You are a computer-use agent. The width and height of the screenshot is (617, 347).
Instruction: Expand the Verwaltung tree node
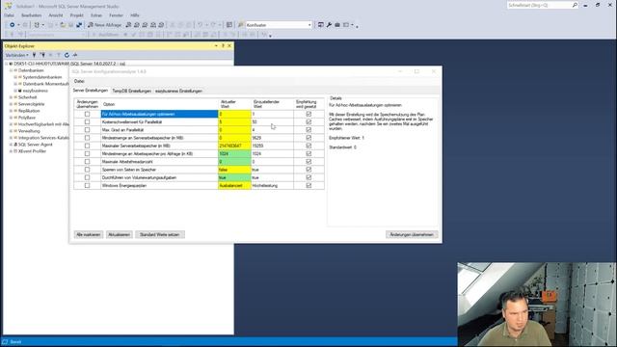11,131
